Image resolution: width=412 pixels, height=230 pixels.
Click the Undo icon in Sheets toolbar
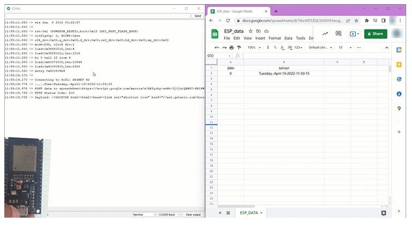click(x=216, y=47)
